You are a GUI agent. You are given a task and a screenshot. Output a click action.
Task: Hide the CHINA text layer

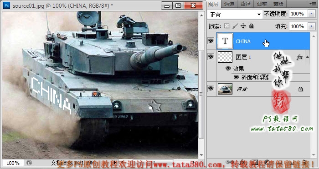tap(211, 41)
